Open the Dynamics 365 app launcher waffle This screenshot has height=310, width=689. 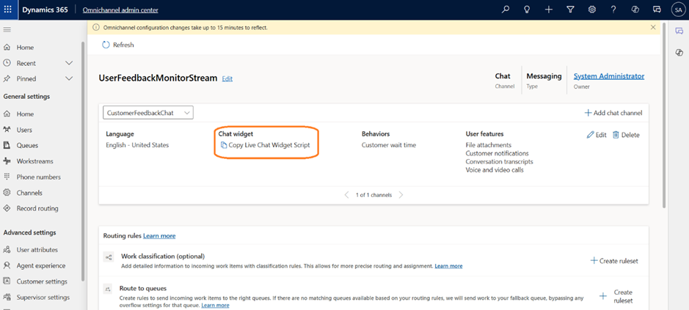[x=8, y=10]
